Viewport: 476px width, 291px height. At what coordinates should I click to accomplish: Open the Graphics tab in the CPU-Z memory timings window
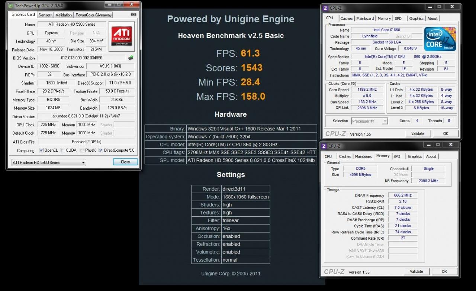pyautogui.click(x=415, y=156)
